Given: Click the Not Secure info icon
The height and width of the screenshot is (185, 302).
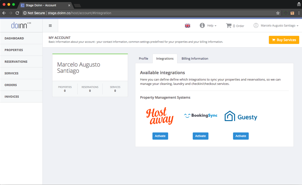Looking at the screenshot, I should coord(25,13).
